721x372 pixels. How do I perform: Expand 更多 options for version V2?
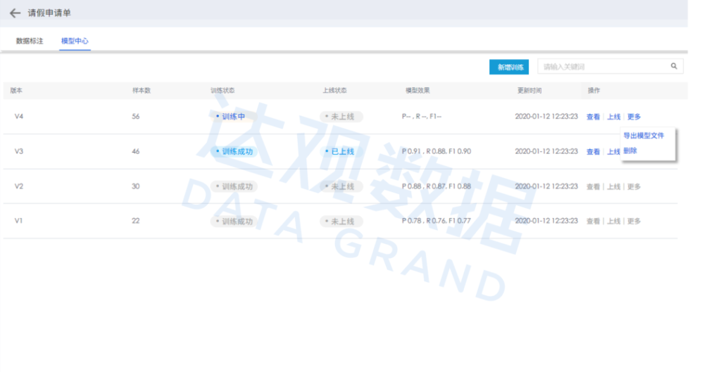[x=634, y=187]
